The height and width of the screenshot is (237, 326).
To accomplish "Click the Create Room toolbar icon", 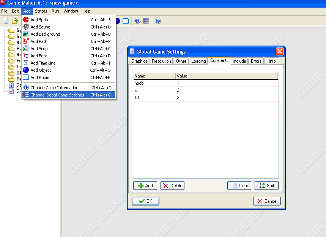I will coord(126,21).
